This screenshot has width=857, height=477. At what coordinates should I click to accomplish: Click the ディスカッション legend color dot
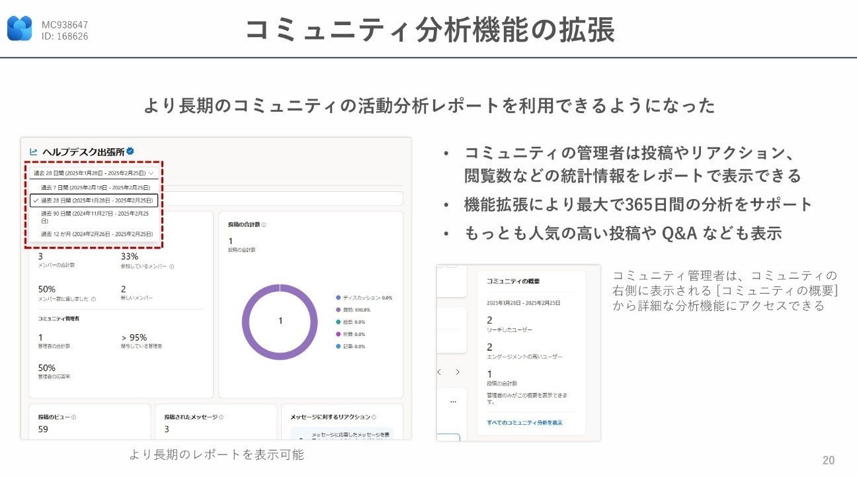tap(338, 298)
